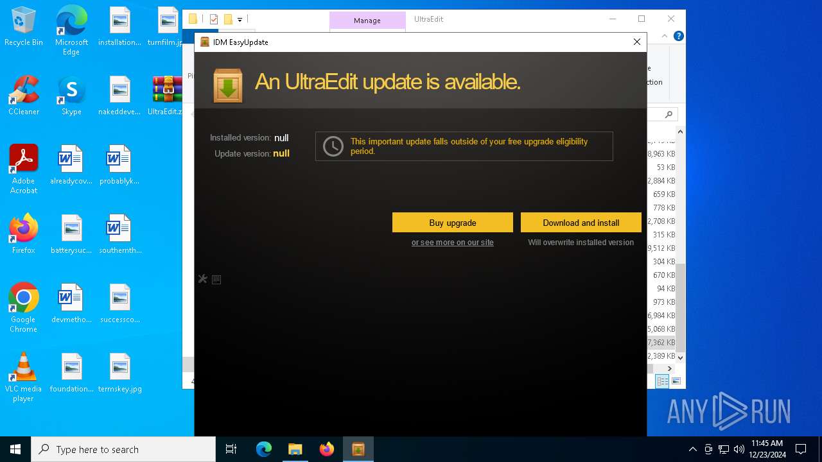
Task: Select the devmetho... Word document
Action: point(71,303)
